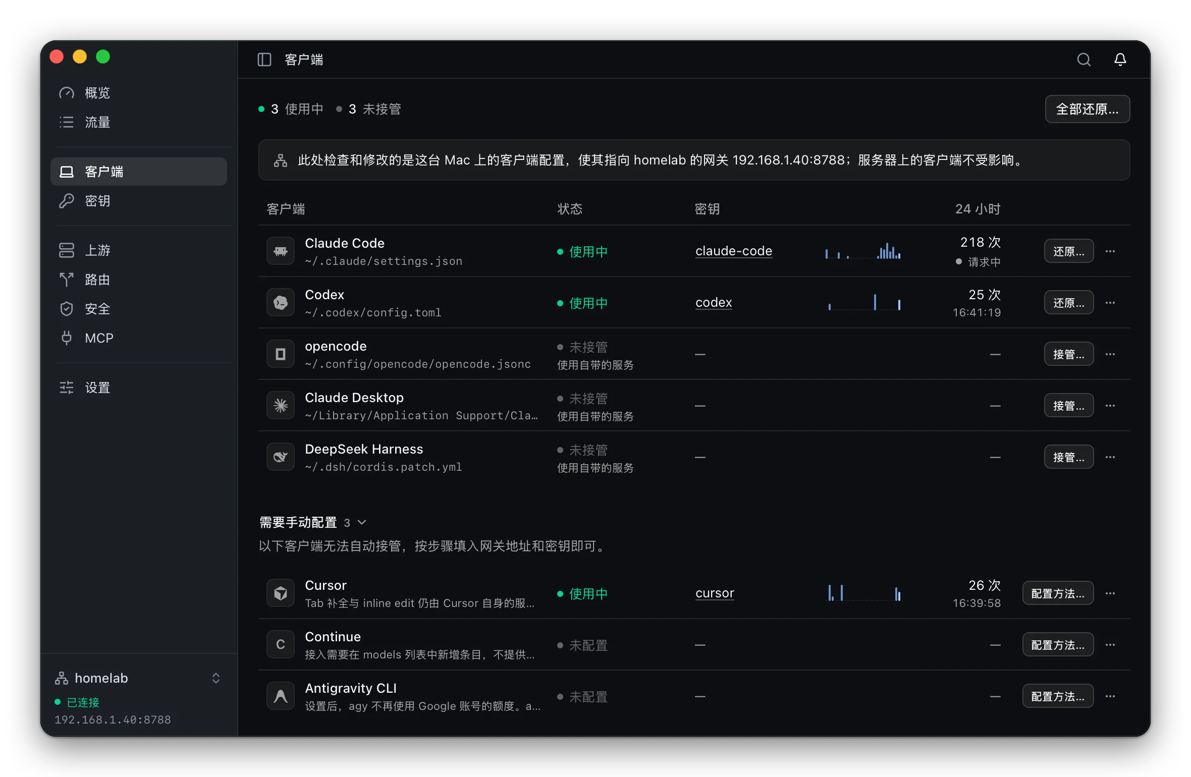Click 接管 for DeepSeek Harness
Viewport: 1191px width, 777px height.
(x=1068, y=457)
